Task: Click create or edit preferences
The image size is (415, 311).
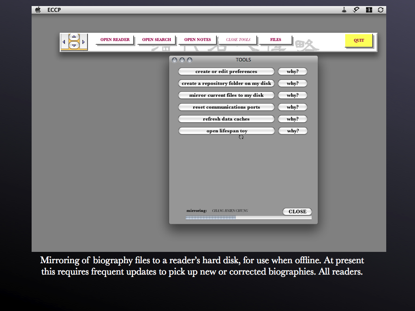Action: [226, 71]
